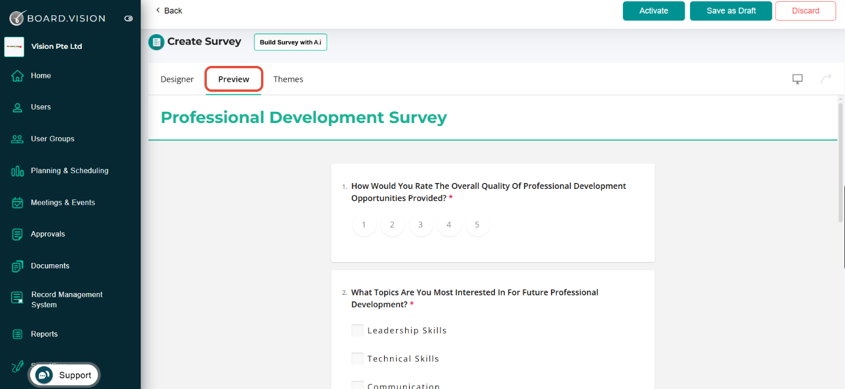Screen dimensions: 845x389
Task: Click question 1 text about overall quality
Action: (x=488, y=192)
